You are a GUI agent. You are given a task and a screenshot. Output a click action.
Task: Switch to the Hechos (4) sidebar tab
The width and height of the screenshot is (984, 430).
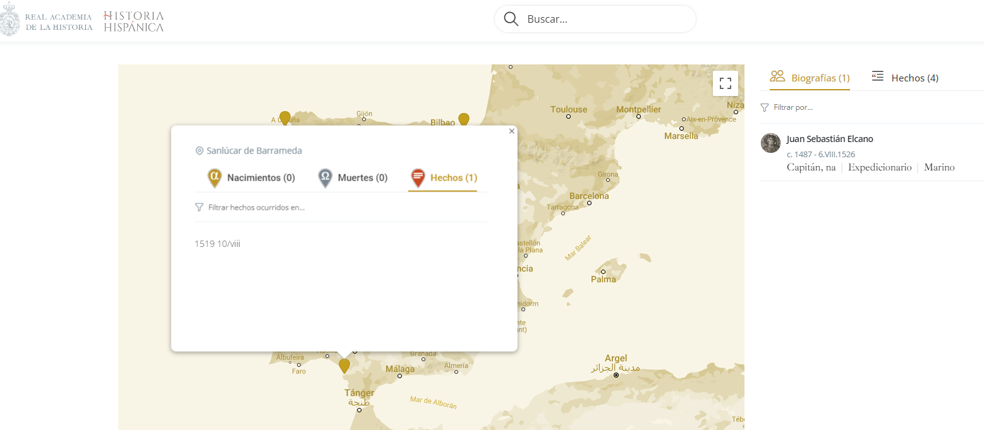point(904,78)
